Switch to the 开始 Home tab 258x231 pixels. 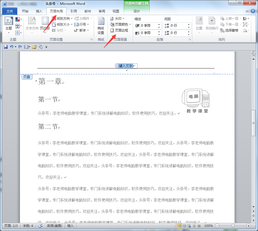click(x=25, y=11)
